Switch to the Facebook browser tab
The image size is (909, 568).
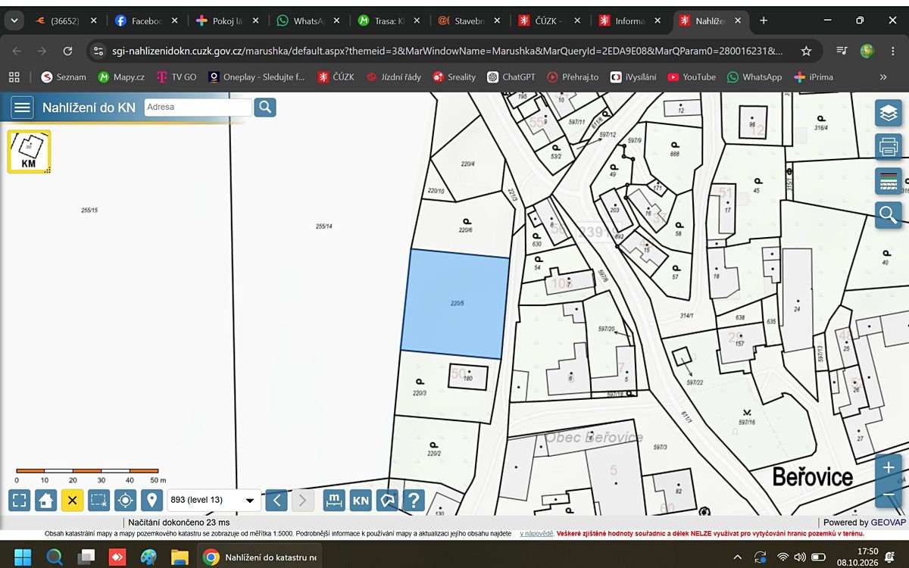[x=146, y=20]
